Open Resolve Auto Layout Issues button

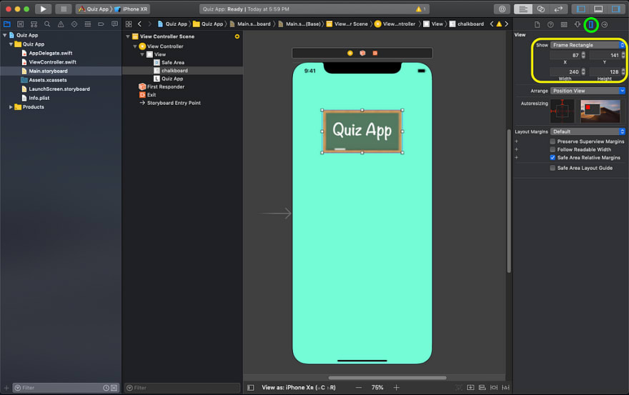[x=505, y=387]
